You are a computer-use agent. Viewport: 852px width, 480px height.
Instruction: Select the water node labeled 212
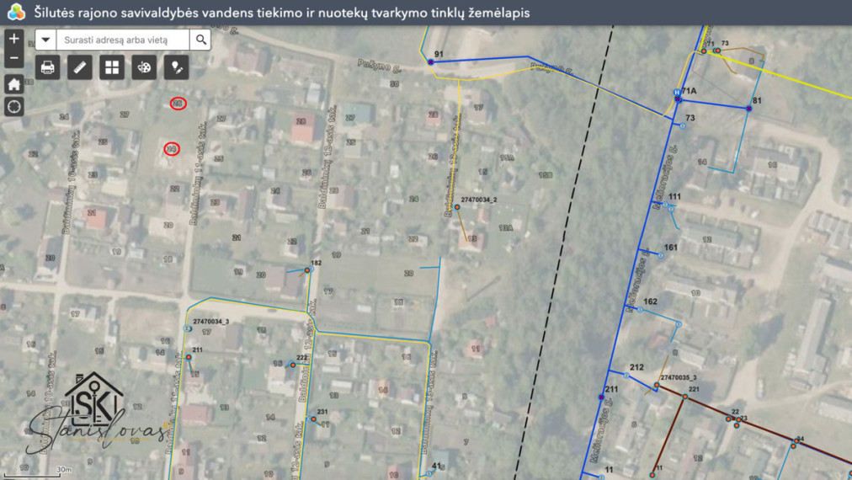click(626, 375)
